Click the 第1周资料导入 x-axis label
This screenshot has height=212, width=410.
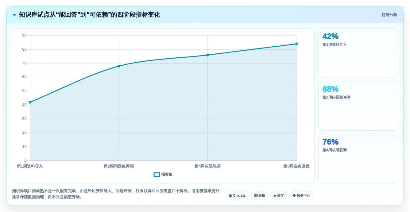pos(30,166)
